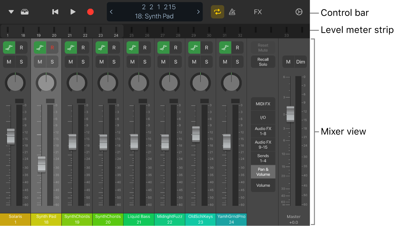Toggle the metronome icon
Viewport: 394px width, 226px height.
(232, 12)
